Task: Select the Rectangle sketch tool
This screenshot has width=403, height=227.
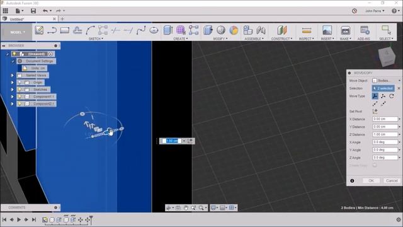Action: click(65, 30)
